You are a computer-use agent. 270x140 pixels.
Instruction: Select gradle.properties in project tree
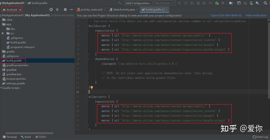[17, 65]
